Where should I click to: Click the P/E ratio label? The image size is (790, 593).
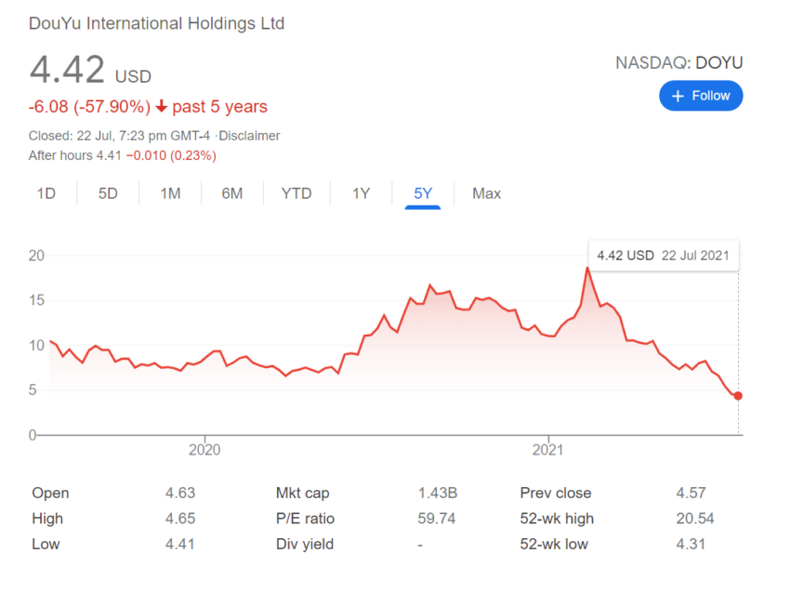306,519
